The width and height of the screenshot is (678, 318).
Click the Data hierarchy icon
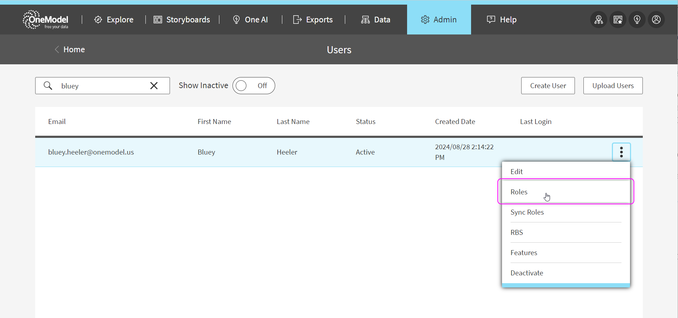(365, 20)
